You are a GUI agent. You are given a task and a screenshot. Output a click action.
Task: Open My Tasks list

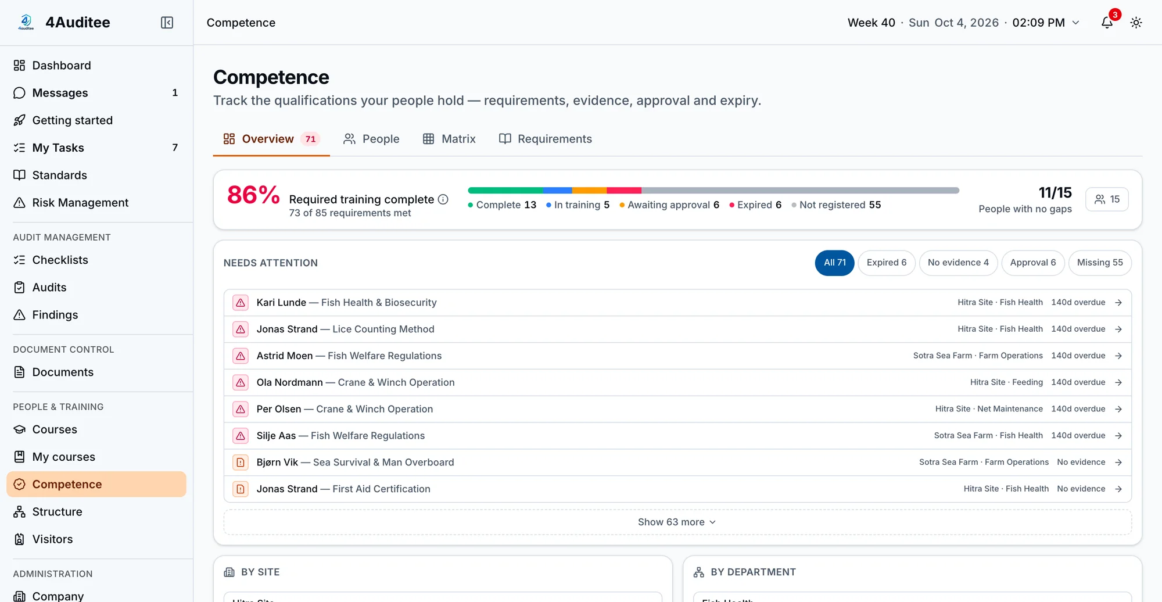pos(96,148)
